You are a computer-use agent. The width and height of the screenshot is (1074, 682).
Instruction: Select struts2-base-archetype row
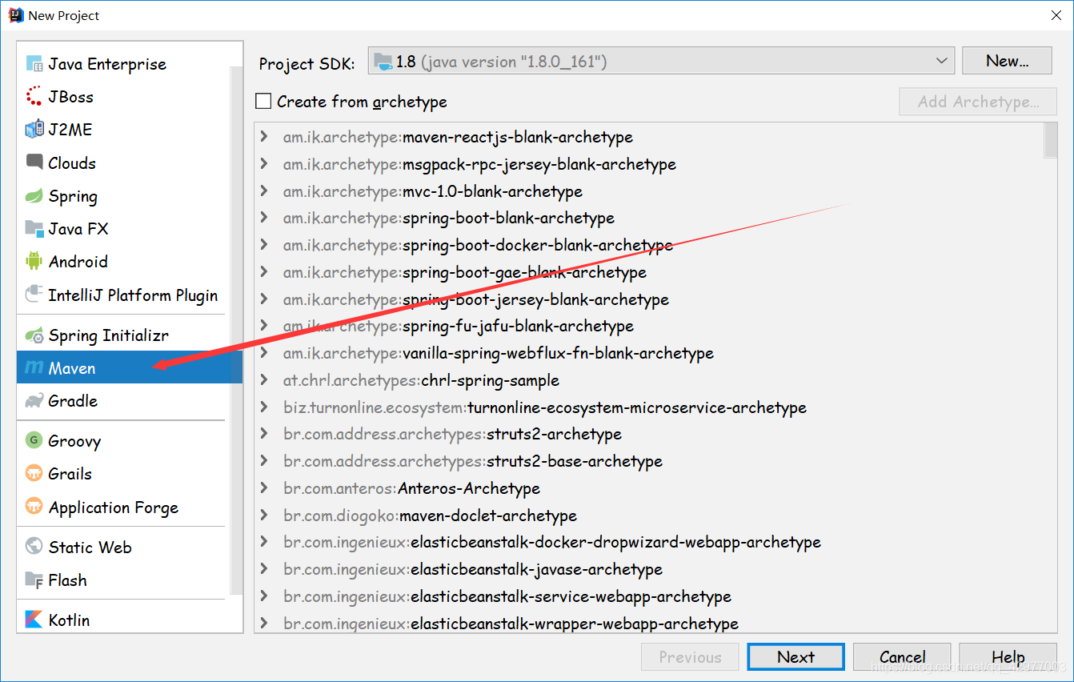pyautogui.click(x=649, y=461)
